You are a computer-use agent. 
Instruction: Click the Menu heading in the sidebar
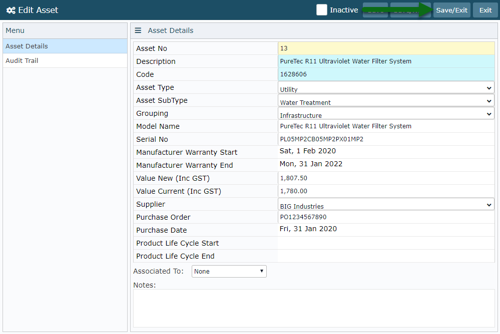[15, 30]
